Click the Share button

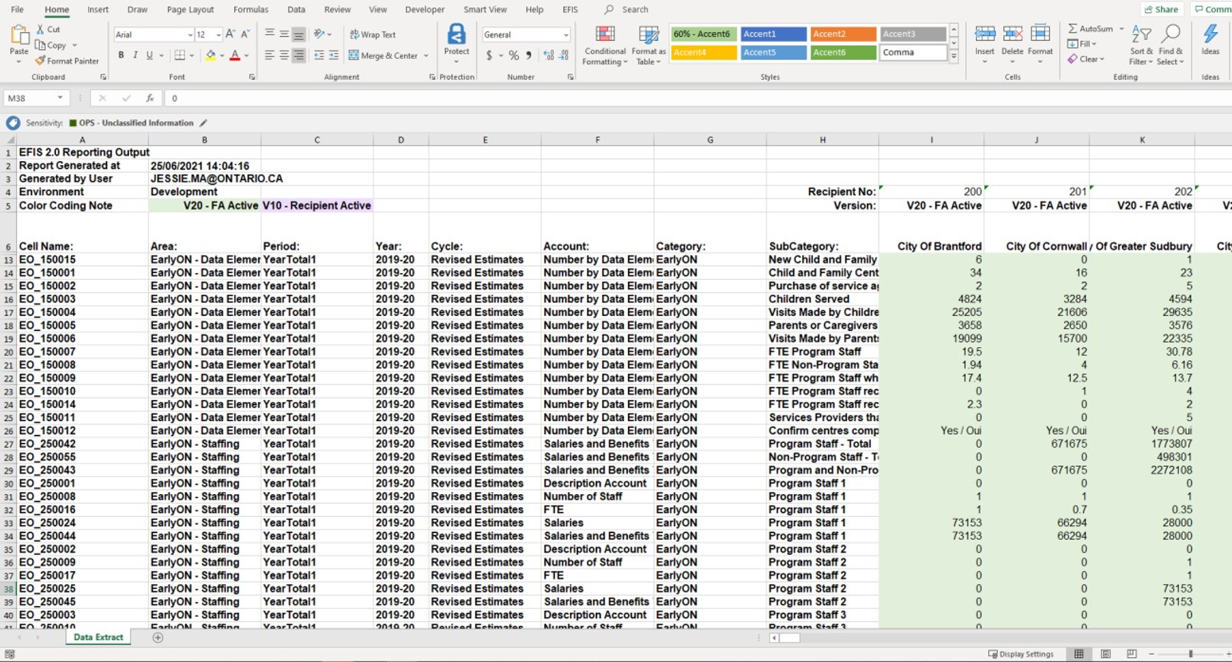coord(1161,9)
